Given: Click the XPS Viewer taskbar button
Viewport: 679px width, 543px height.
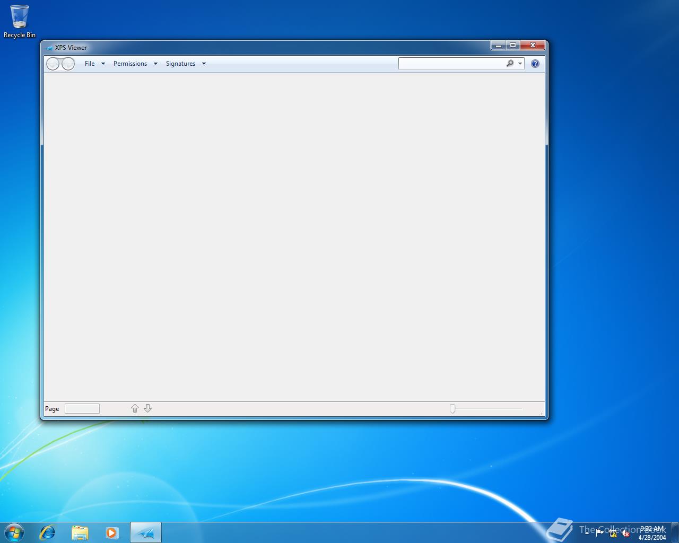Looking at the screenshot, I should click(146, 532).
